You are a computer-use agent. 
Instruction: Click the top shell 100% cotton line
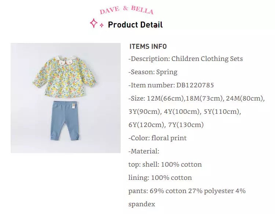click(165, 164)
